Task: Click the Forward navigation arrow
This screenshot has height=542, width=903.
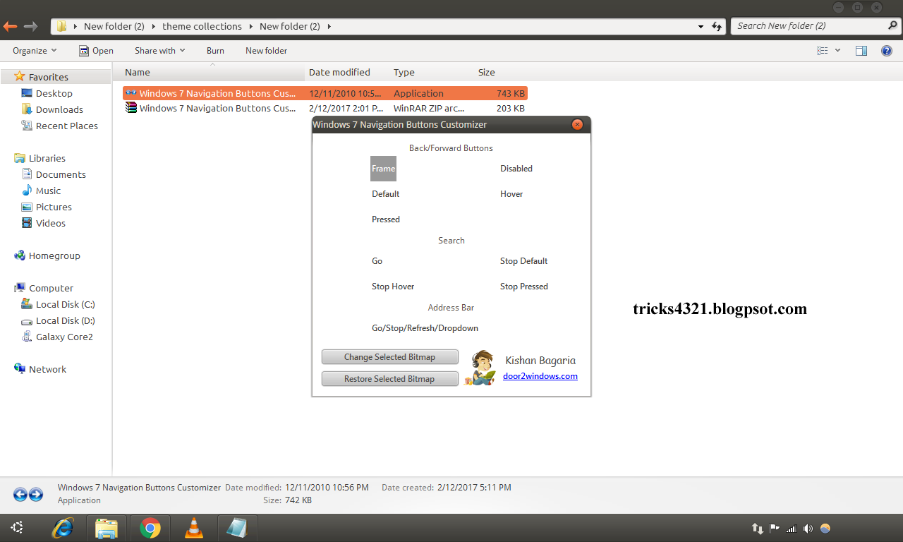Action: click(30, 26)
